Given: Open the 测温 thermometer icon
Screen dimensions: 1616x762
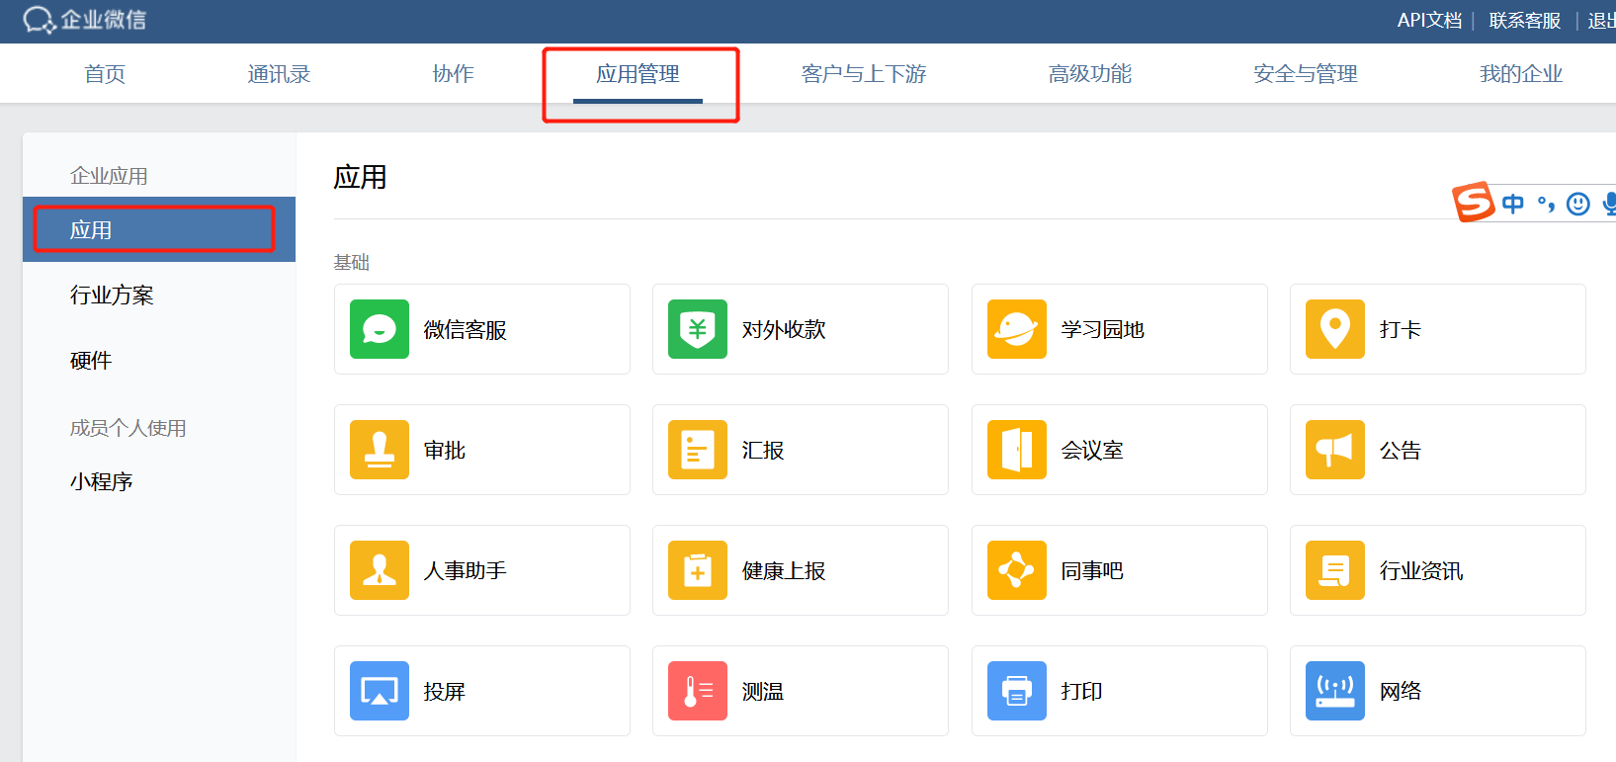Looking at the screenshot, I should (x=698, y=691).
